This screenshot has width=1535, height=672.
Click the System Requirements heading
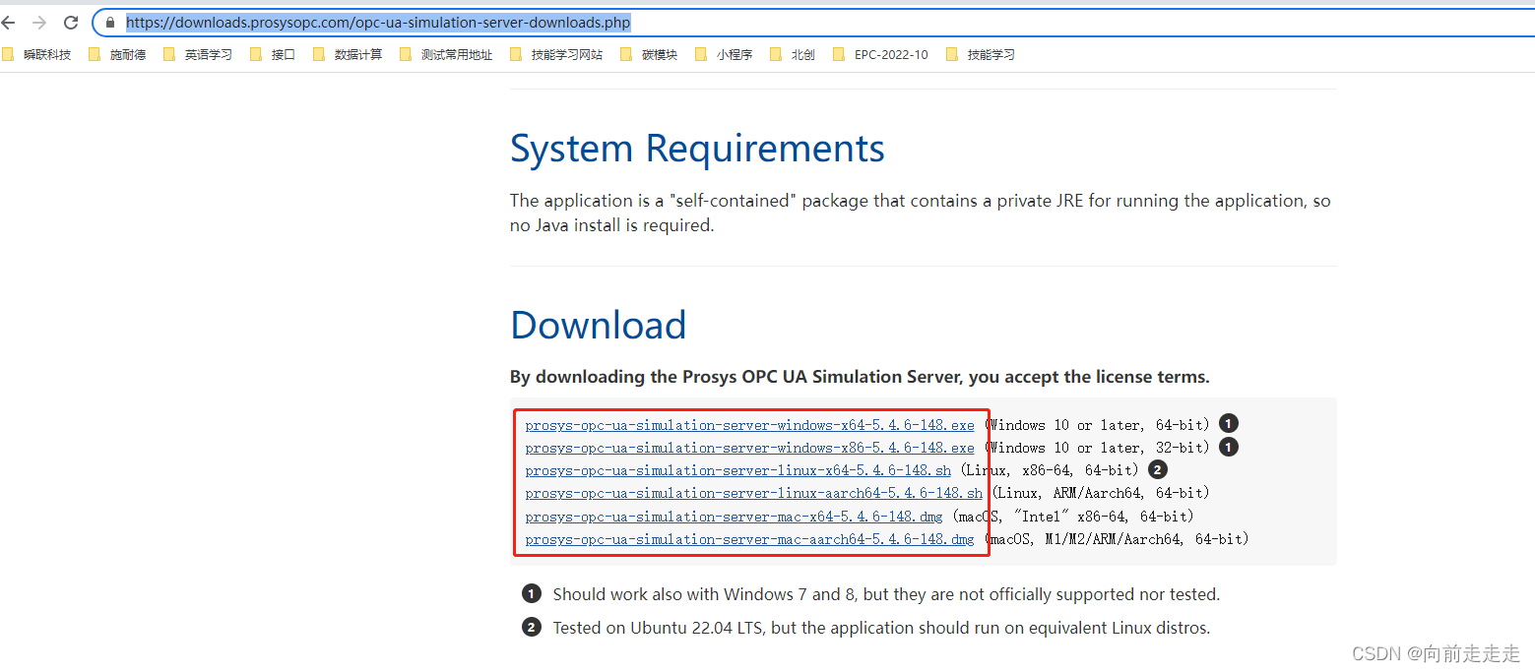tap(697, 149)
